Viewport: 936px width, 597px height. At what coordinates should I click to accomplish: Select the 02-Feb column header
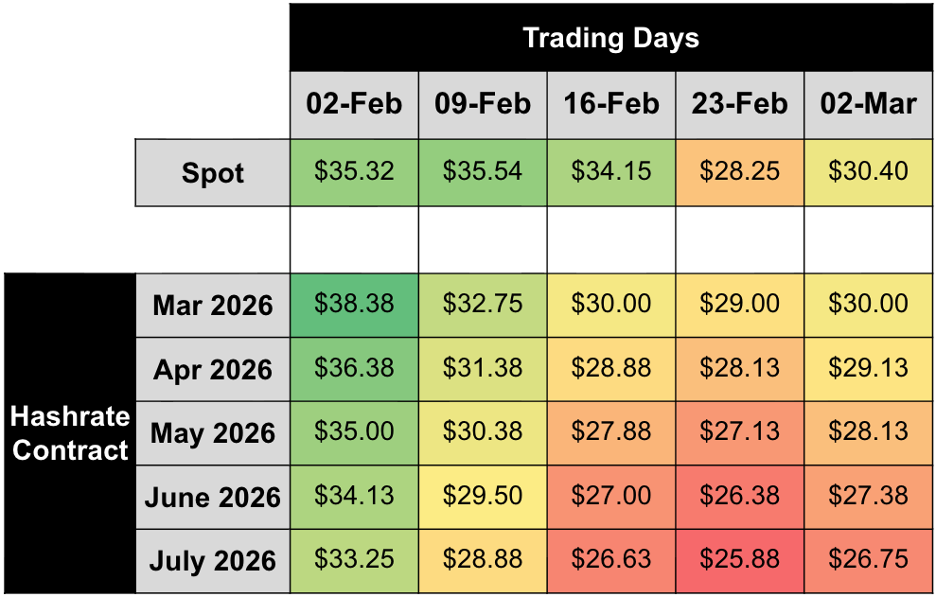[354, 104]
